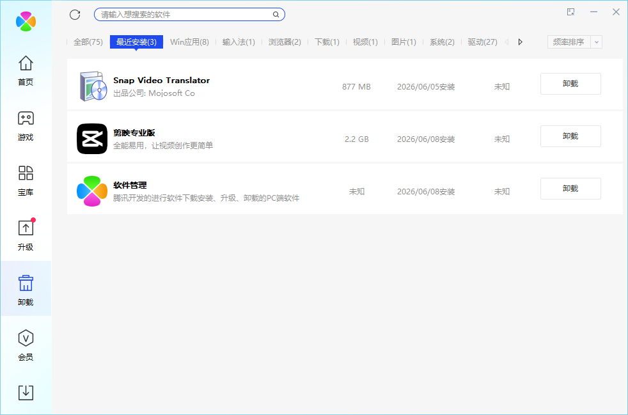Switch to the 输入法(1) tab
This screenshot has width=628, height=415.
(x=239, y=42)
